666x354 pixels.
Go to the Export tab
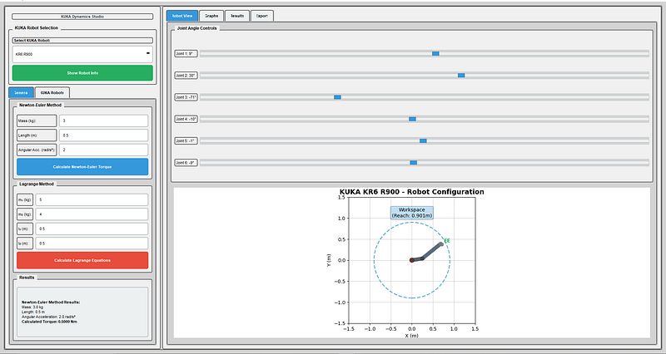261,16
